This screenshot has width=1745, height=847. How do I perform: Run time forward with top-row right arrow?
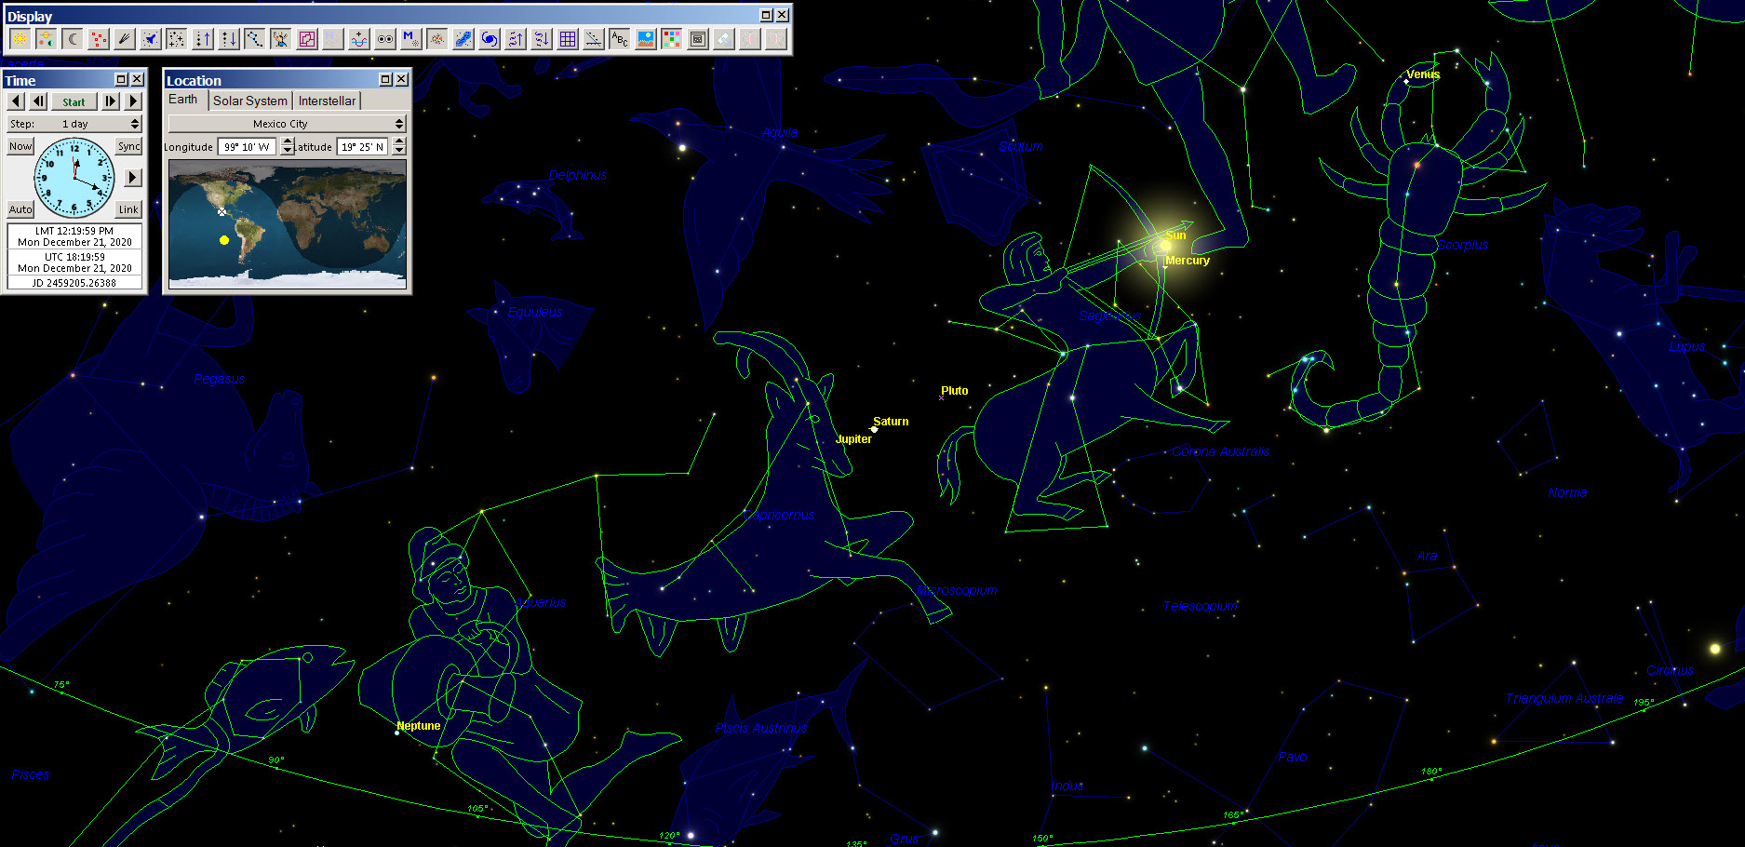pyautogui.click(x=132, y=101)
